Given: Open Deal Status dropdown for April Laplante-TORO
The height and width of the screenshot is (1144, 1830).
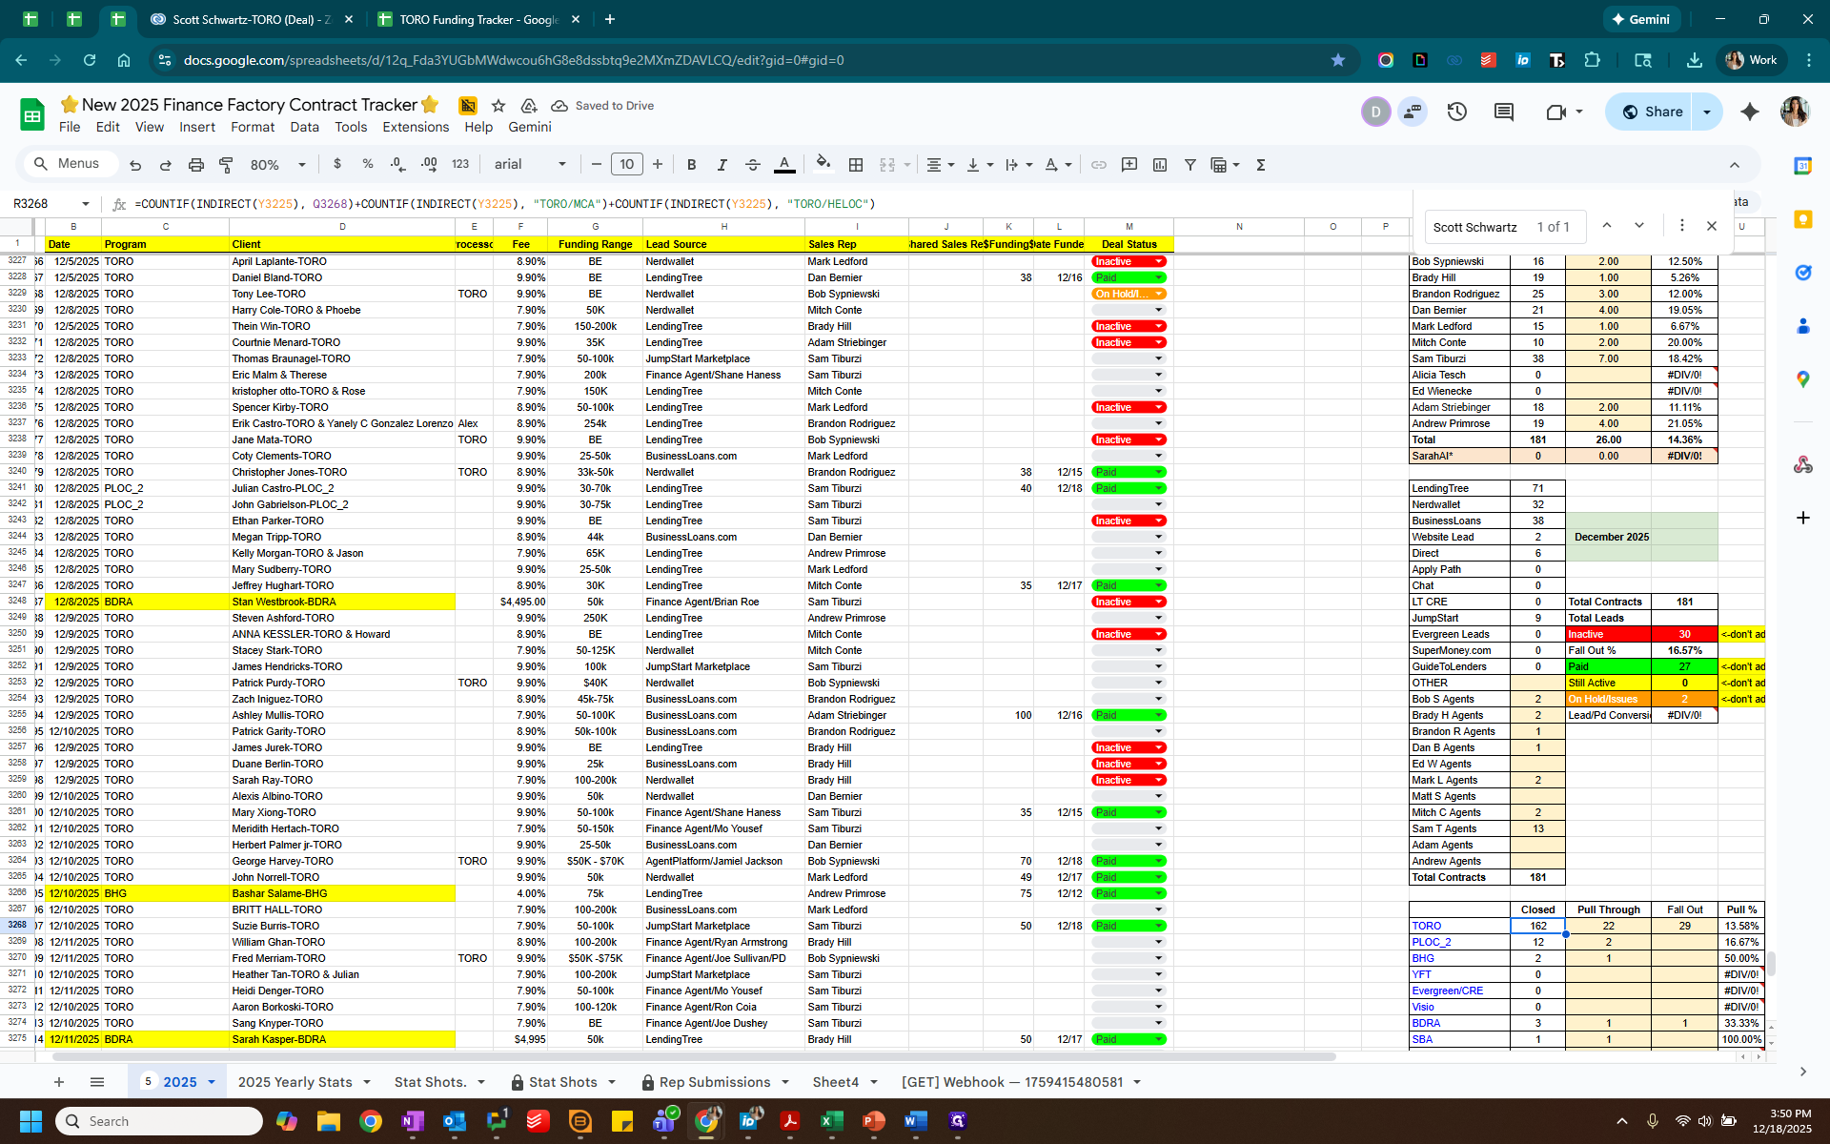Looking at the screenshot, I should pos(1159,261).
